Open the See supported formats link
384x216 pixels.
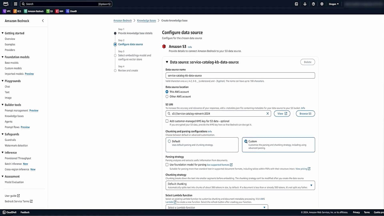coord(220,165)
